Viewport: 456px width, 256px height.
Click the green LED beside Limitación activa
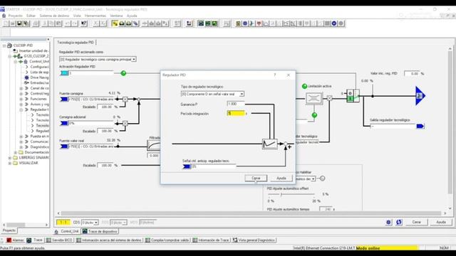304,86
